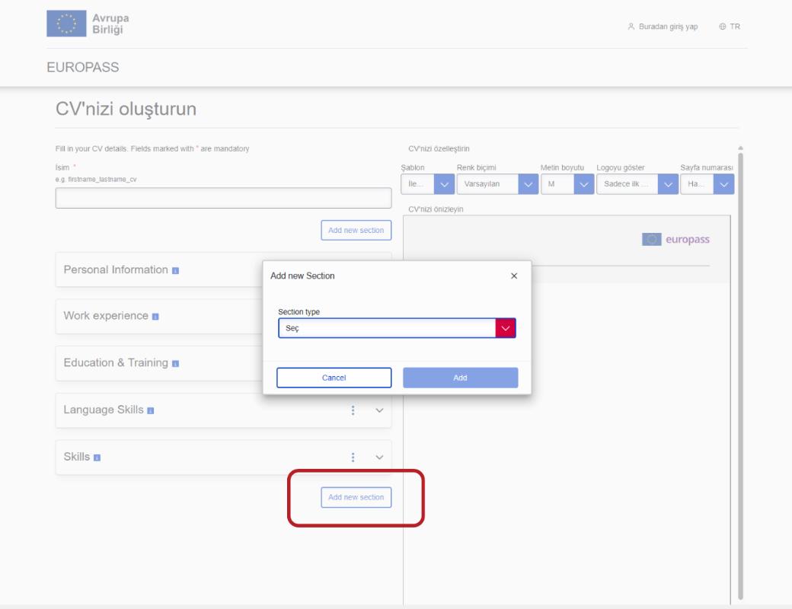Viewport: 792px width, 609px height.
Task: Click the info icon beside Personal Information
Action: coord(175,270)
